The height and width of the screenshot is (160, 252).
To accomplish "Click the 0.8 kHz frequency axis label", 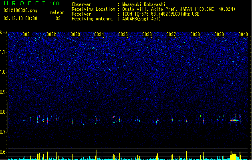I will (x=4, y=112).
